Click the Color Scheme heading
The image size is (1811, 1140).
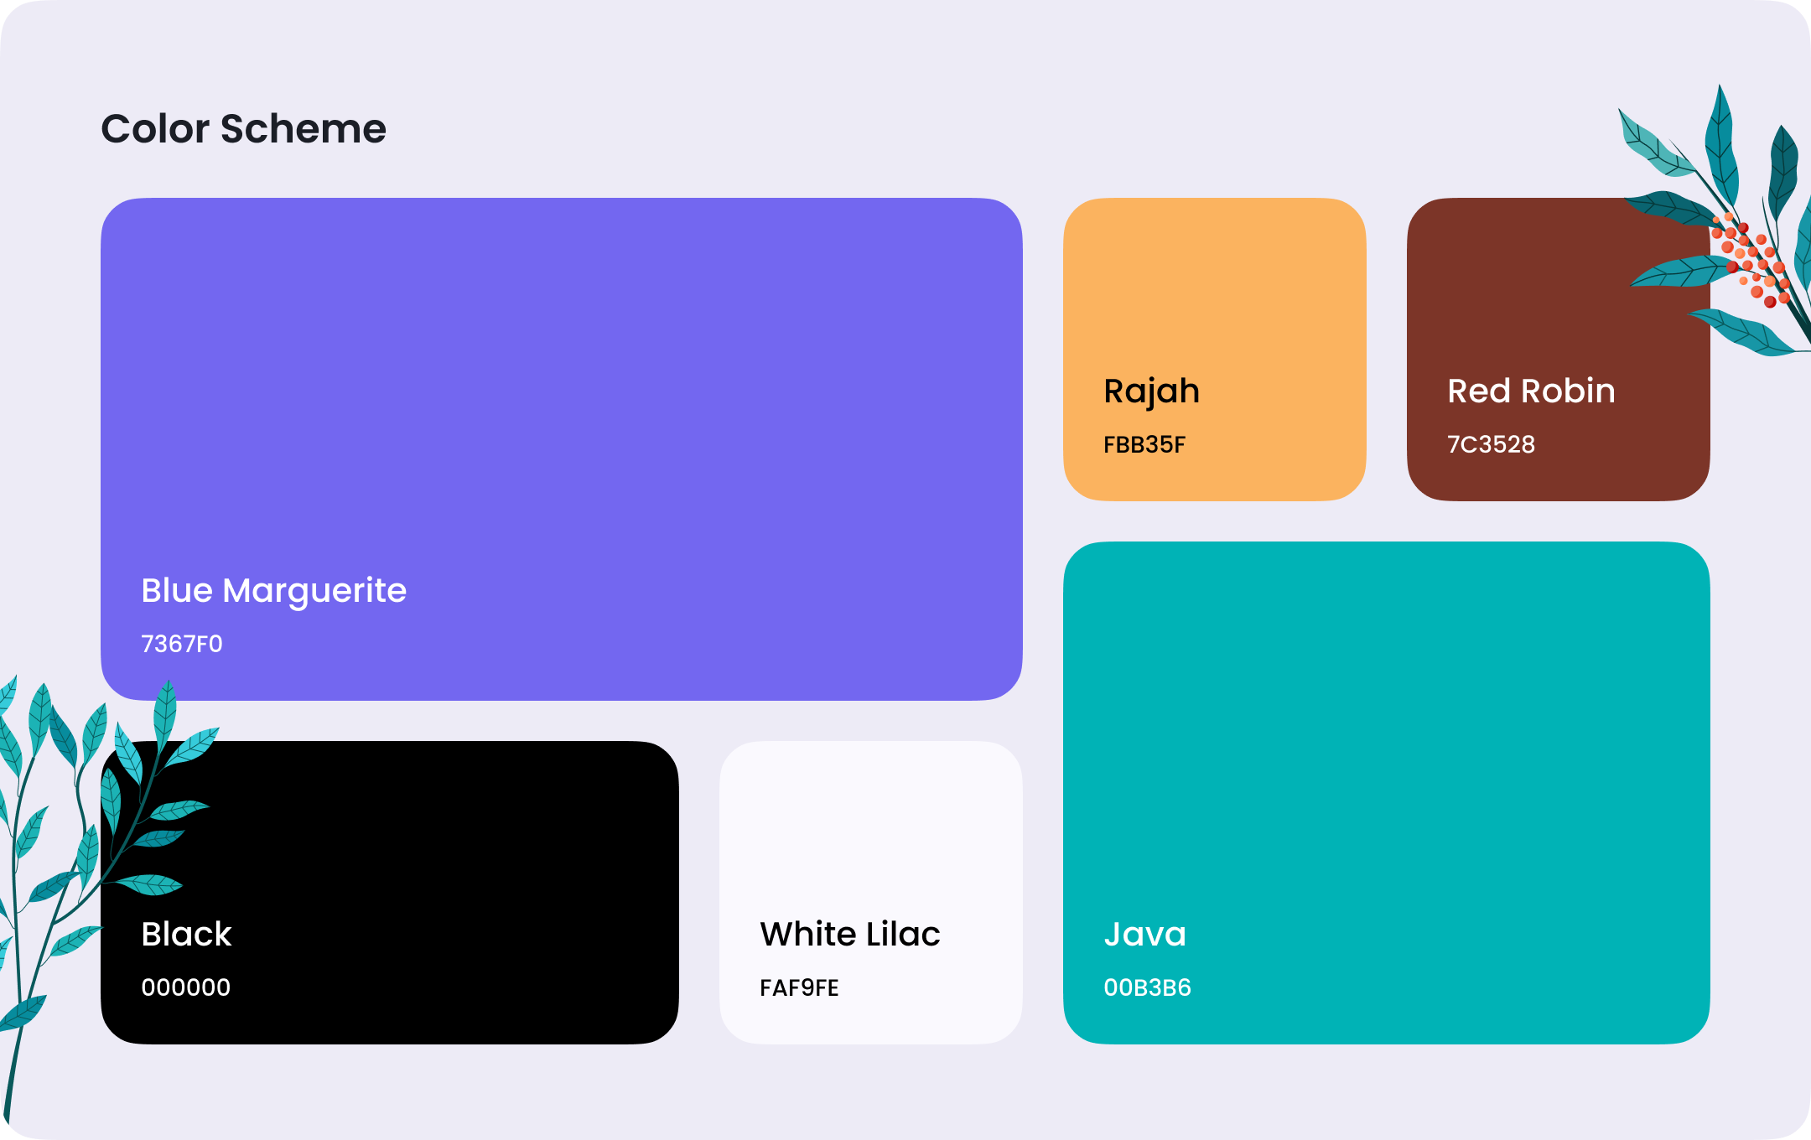click(x=244, y=128)
